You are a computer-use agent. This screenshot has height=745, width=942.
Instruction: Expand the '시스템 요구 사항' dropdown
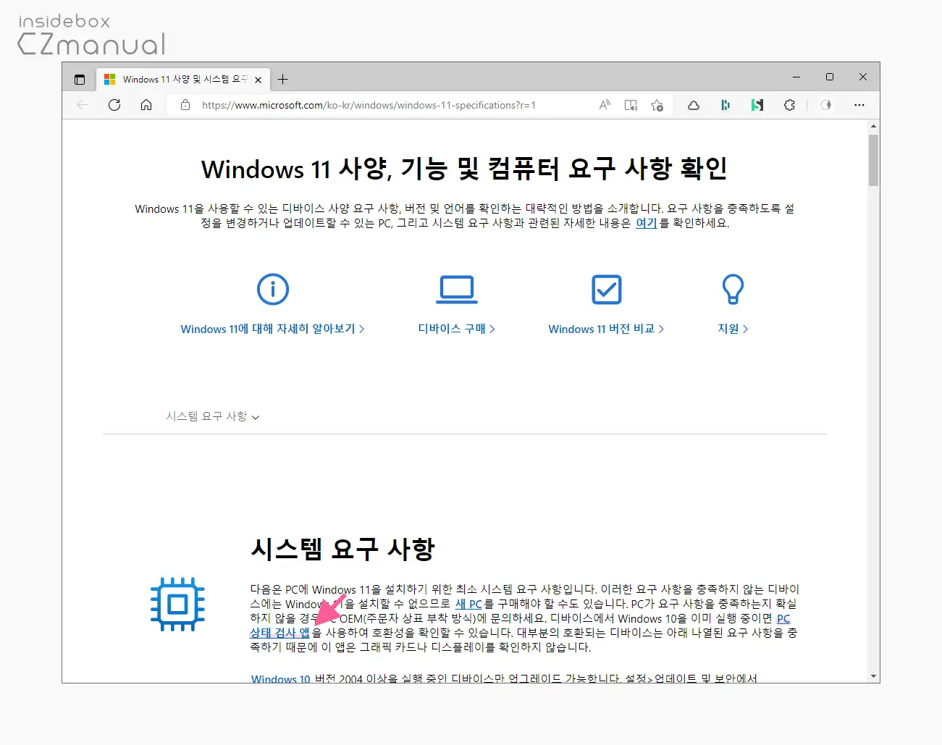point(213,416)
